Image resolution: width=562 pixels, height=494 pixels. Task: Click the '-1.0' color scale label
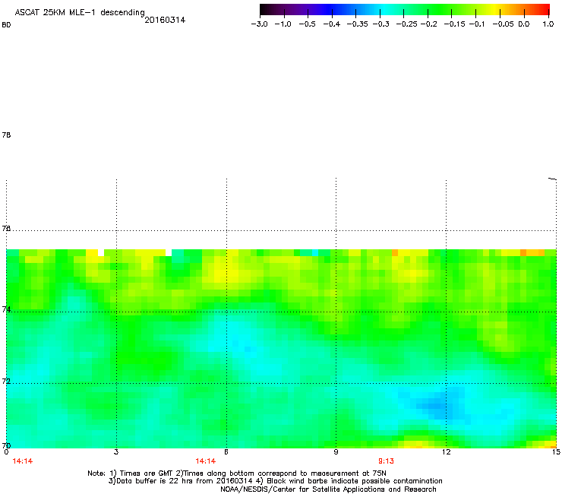(x=283, y=24)
